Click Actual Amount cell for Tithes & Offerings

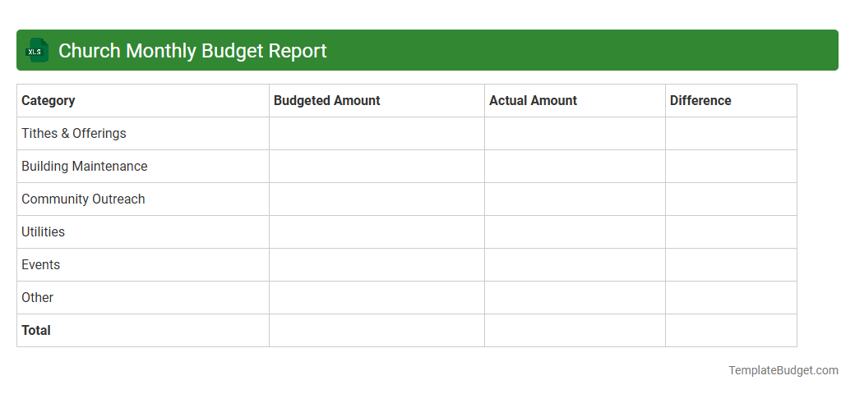click(575, 133)
